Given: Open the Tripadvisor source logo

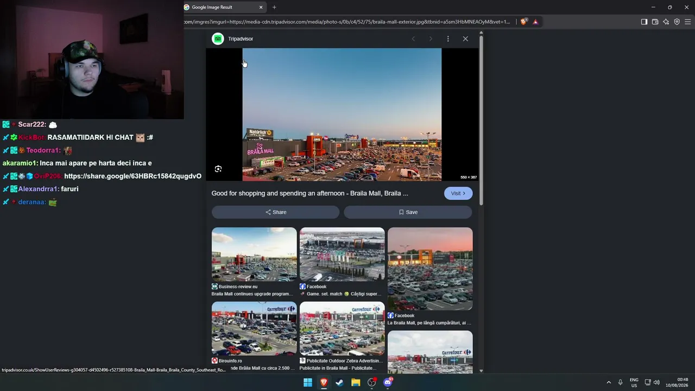Looking at the screenshot, I should point(218,39).
